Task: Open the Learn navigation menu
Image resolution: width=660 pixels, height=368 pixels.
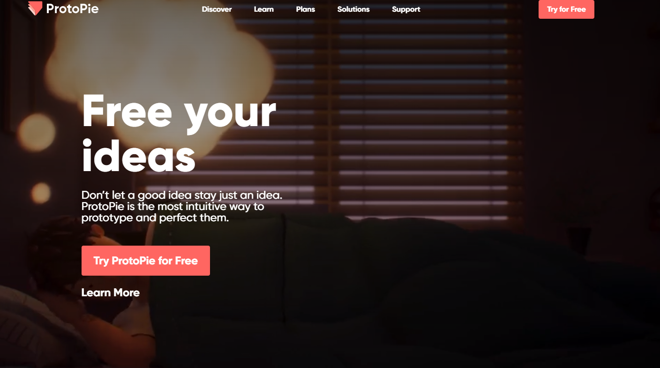Action: [264, 9]
